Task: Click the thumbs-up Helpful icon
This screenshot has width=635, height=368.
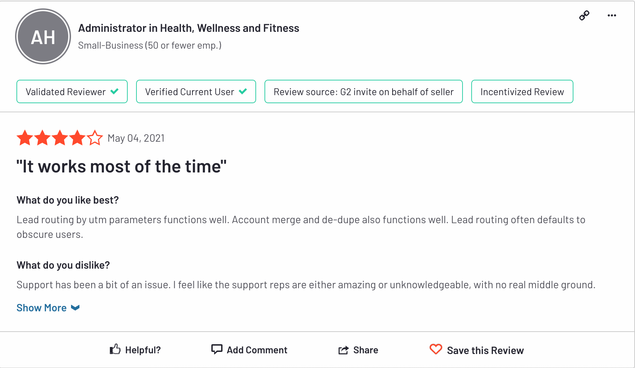Action: point(115,349)
